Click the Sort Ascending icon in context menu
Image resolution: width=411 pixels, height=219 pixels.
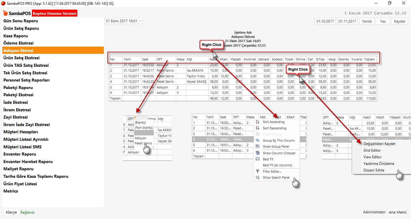[x=257, y=122]
